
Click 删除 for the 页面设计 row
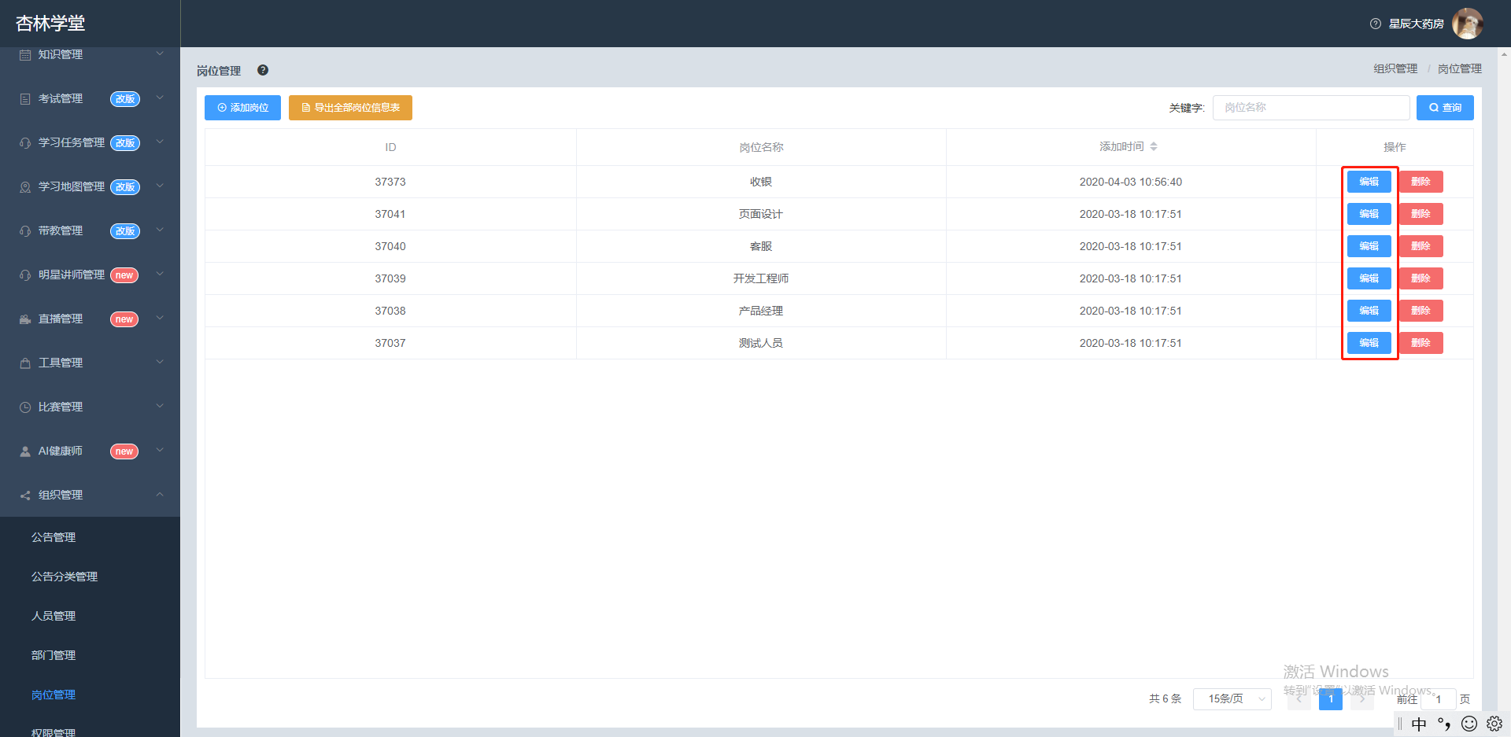(x=1420, y=214)
